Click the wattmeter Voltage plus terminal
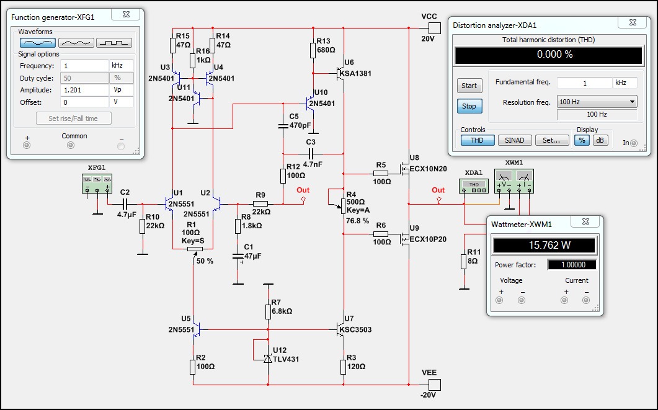Image resolution: width=658 pixels, height=410 pixels. (499, 300)
